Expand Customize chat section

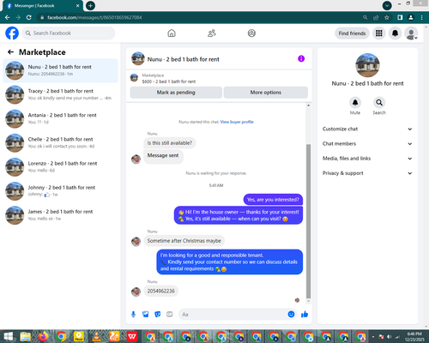click(x=367, y=129)
